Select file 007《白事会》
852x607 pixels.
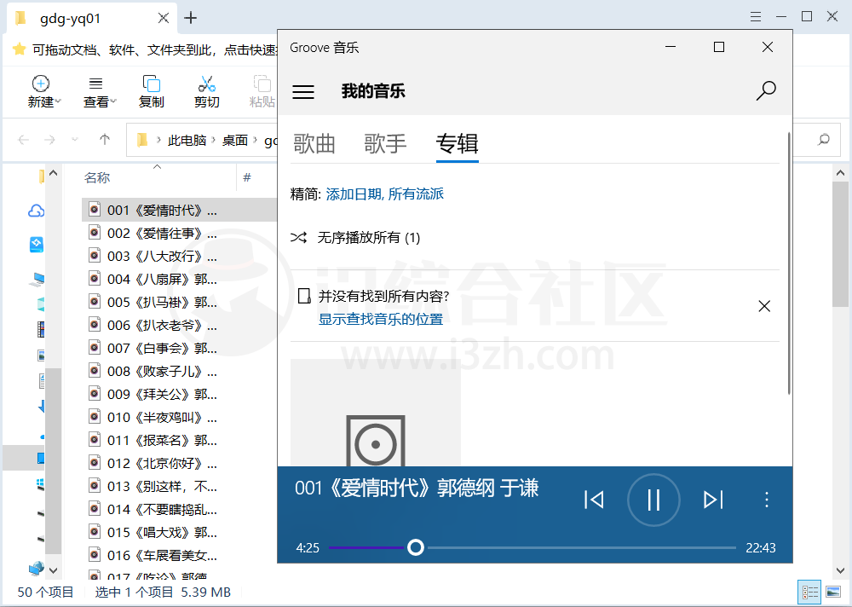pos(162,348)
